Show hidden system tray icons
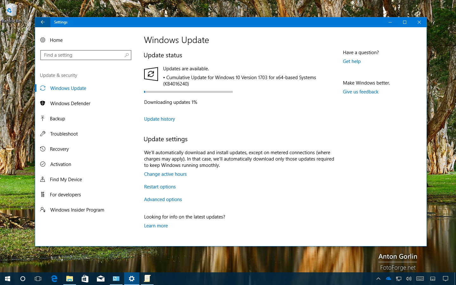This screenshot has height=285, width=456. click(x=378, y=279)
